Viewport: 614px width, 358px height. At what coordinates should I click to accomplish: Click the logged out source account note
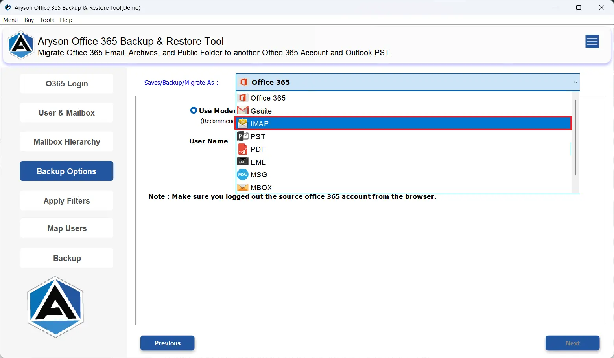(292, 196)
